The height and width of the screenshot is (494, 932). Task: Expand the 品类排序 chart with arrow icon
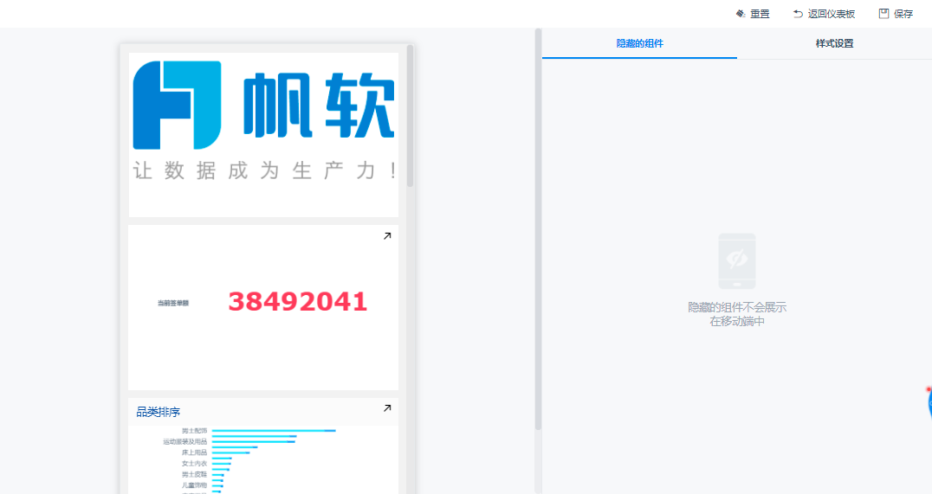(387, 407)
